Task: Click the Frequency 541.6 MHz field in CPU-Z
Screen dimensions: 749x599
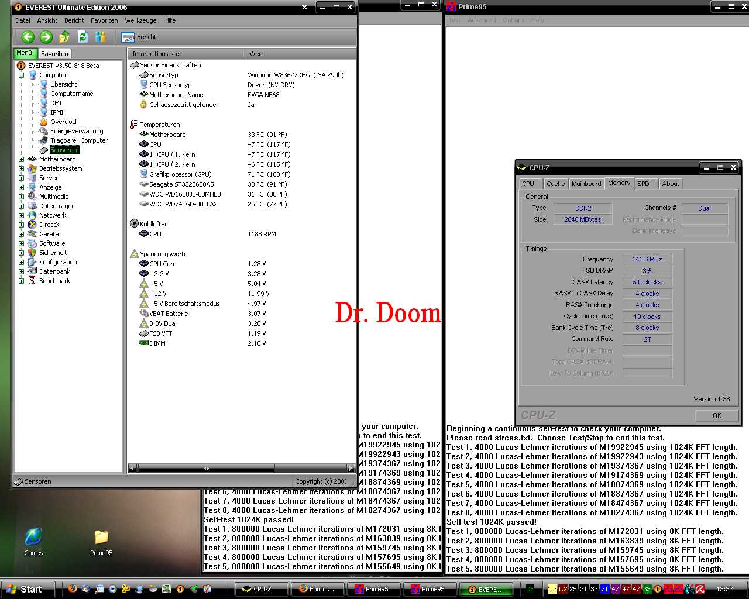Action: (x=647, y=259)
